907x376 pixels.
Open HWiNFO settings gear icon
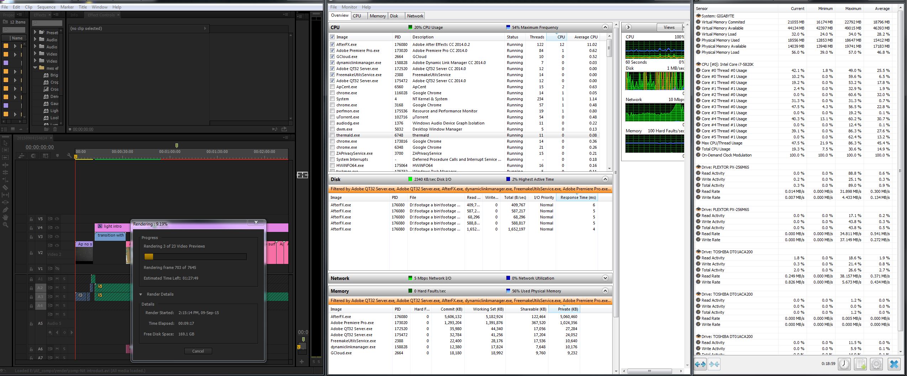pos(876,364)
